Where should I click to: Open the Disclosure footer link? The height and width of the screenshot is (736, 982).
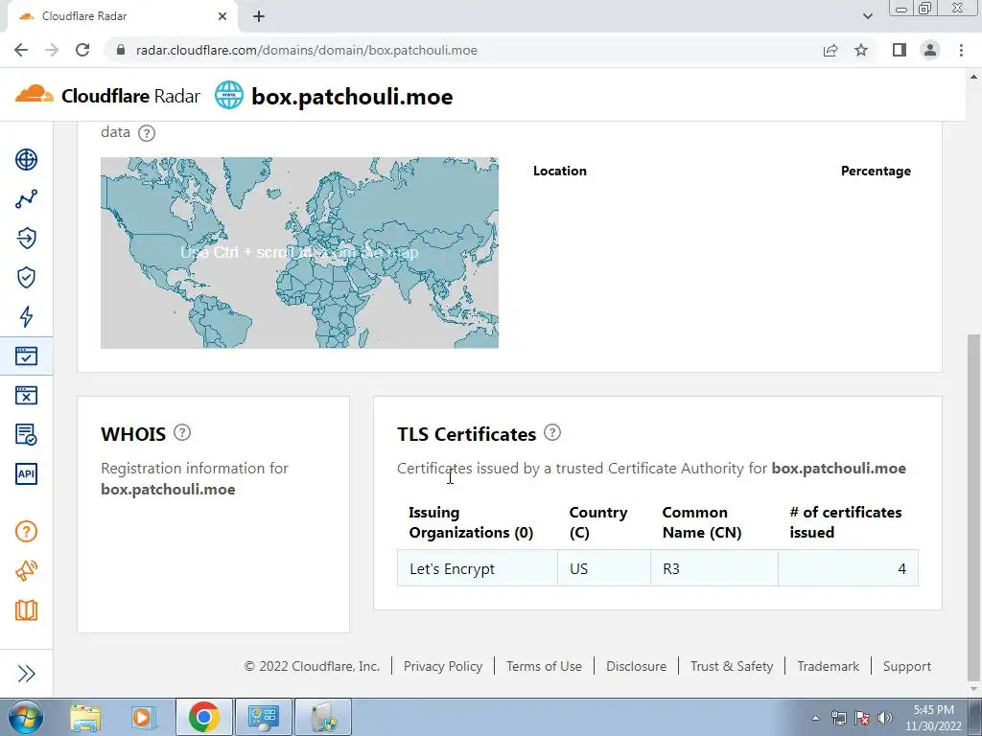pos(637,666)
